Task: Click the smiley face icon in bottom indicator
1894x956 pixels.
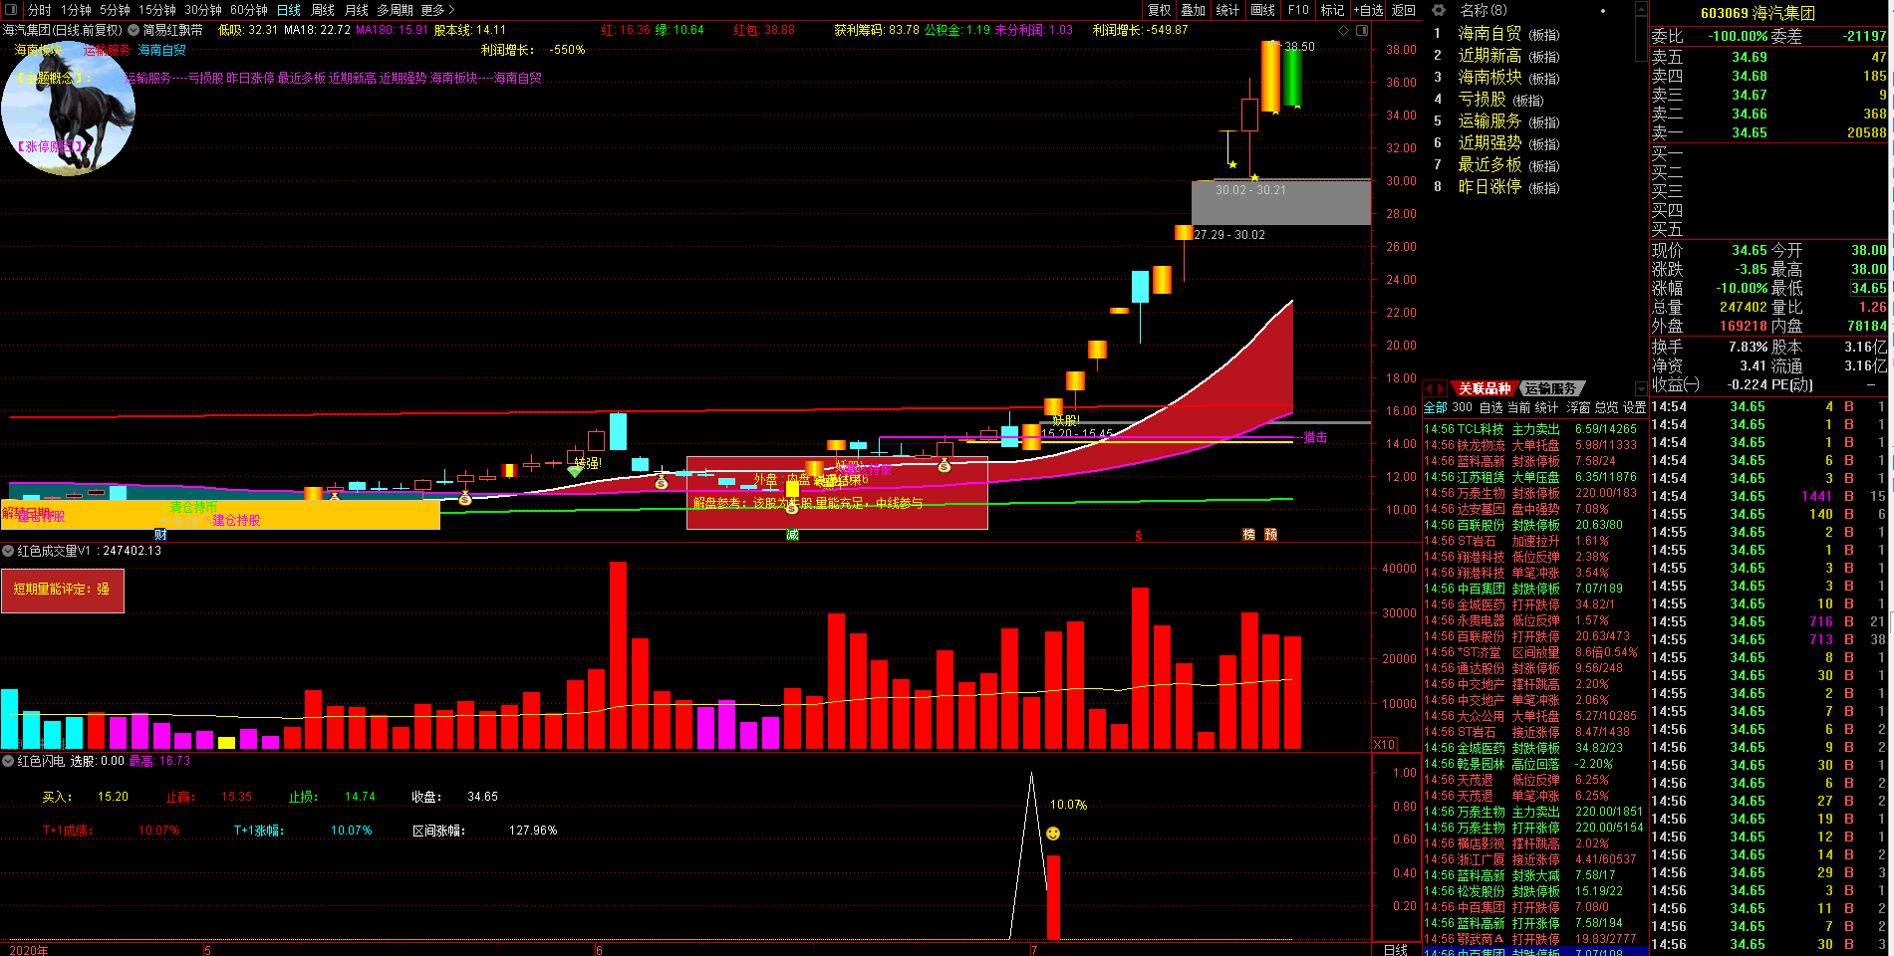Action: pos(1053,834)
